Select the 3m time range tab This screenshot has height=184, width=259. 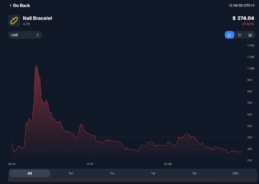coord(71,173)
